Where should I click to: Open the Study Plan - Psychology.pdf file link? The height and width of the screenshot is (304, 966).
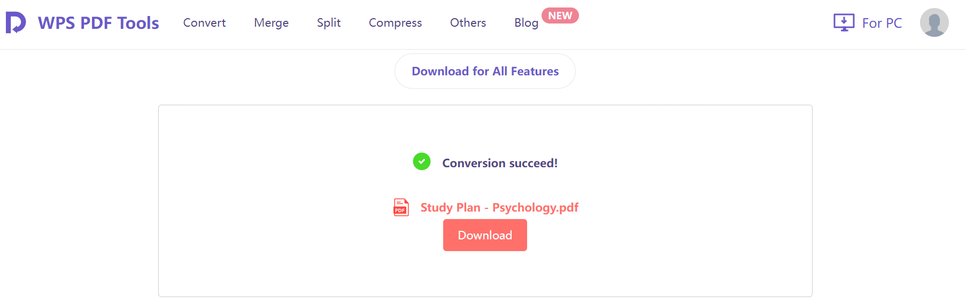[x=499, y=207]
